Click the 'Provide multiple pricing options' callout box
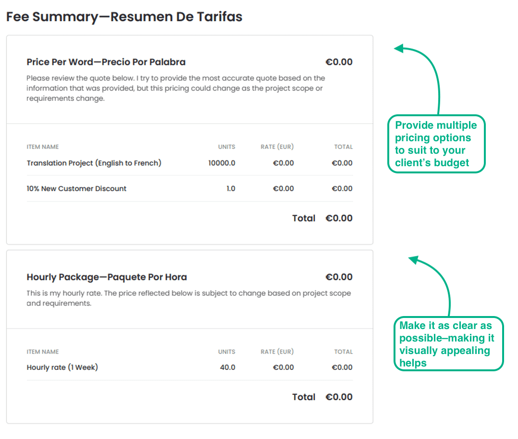 coord(436,144)
